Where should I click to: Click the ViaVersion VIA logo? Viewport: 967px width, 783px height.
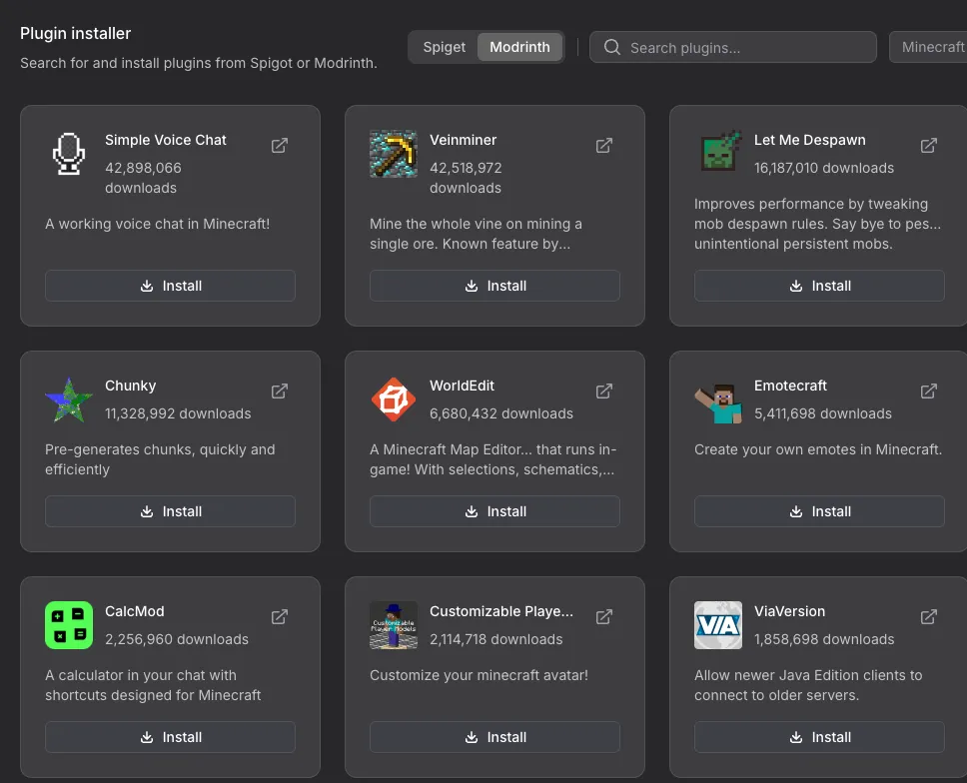point(718,625)
